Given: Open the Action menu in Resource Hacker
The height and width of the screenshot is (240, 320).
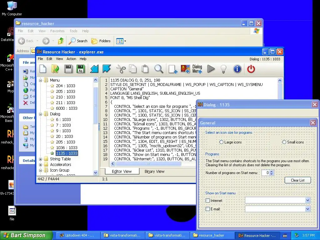Looking at the screenshot, I should coord(71,59).
